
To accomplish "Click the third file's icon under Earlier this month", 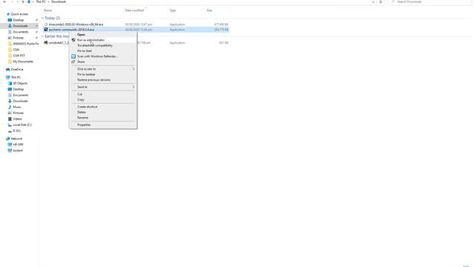I will [x=46, y=43].
